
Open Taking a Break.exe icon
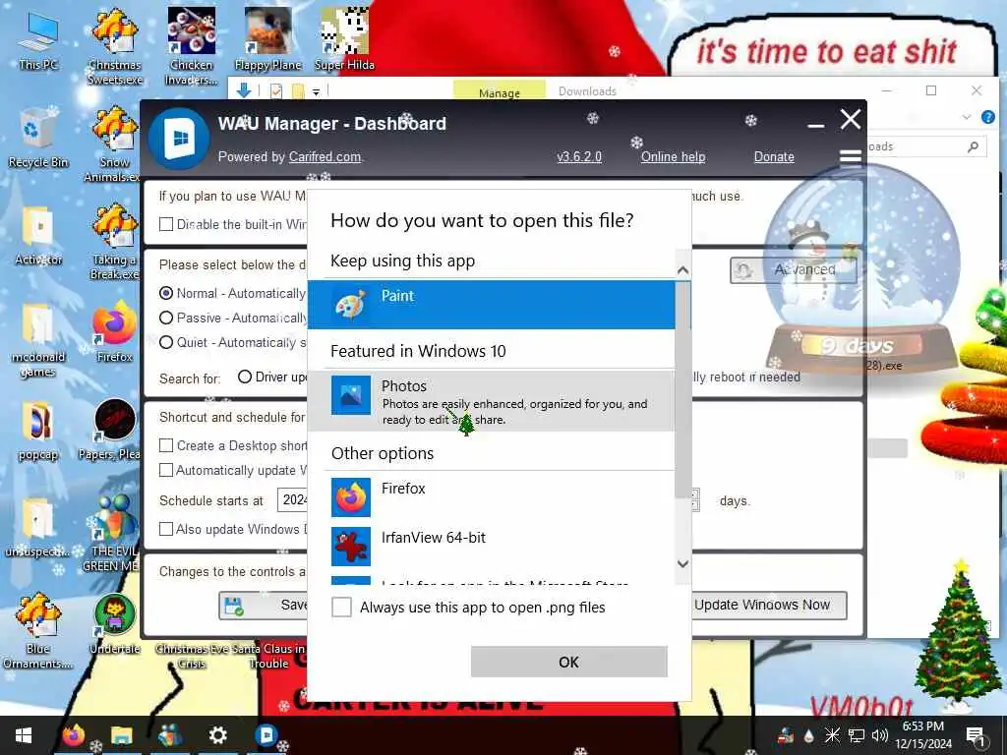point(115,242)
